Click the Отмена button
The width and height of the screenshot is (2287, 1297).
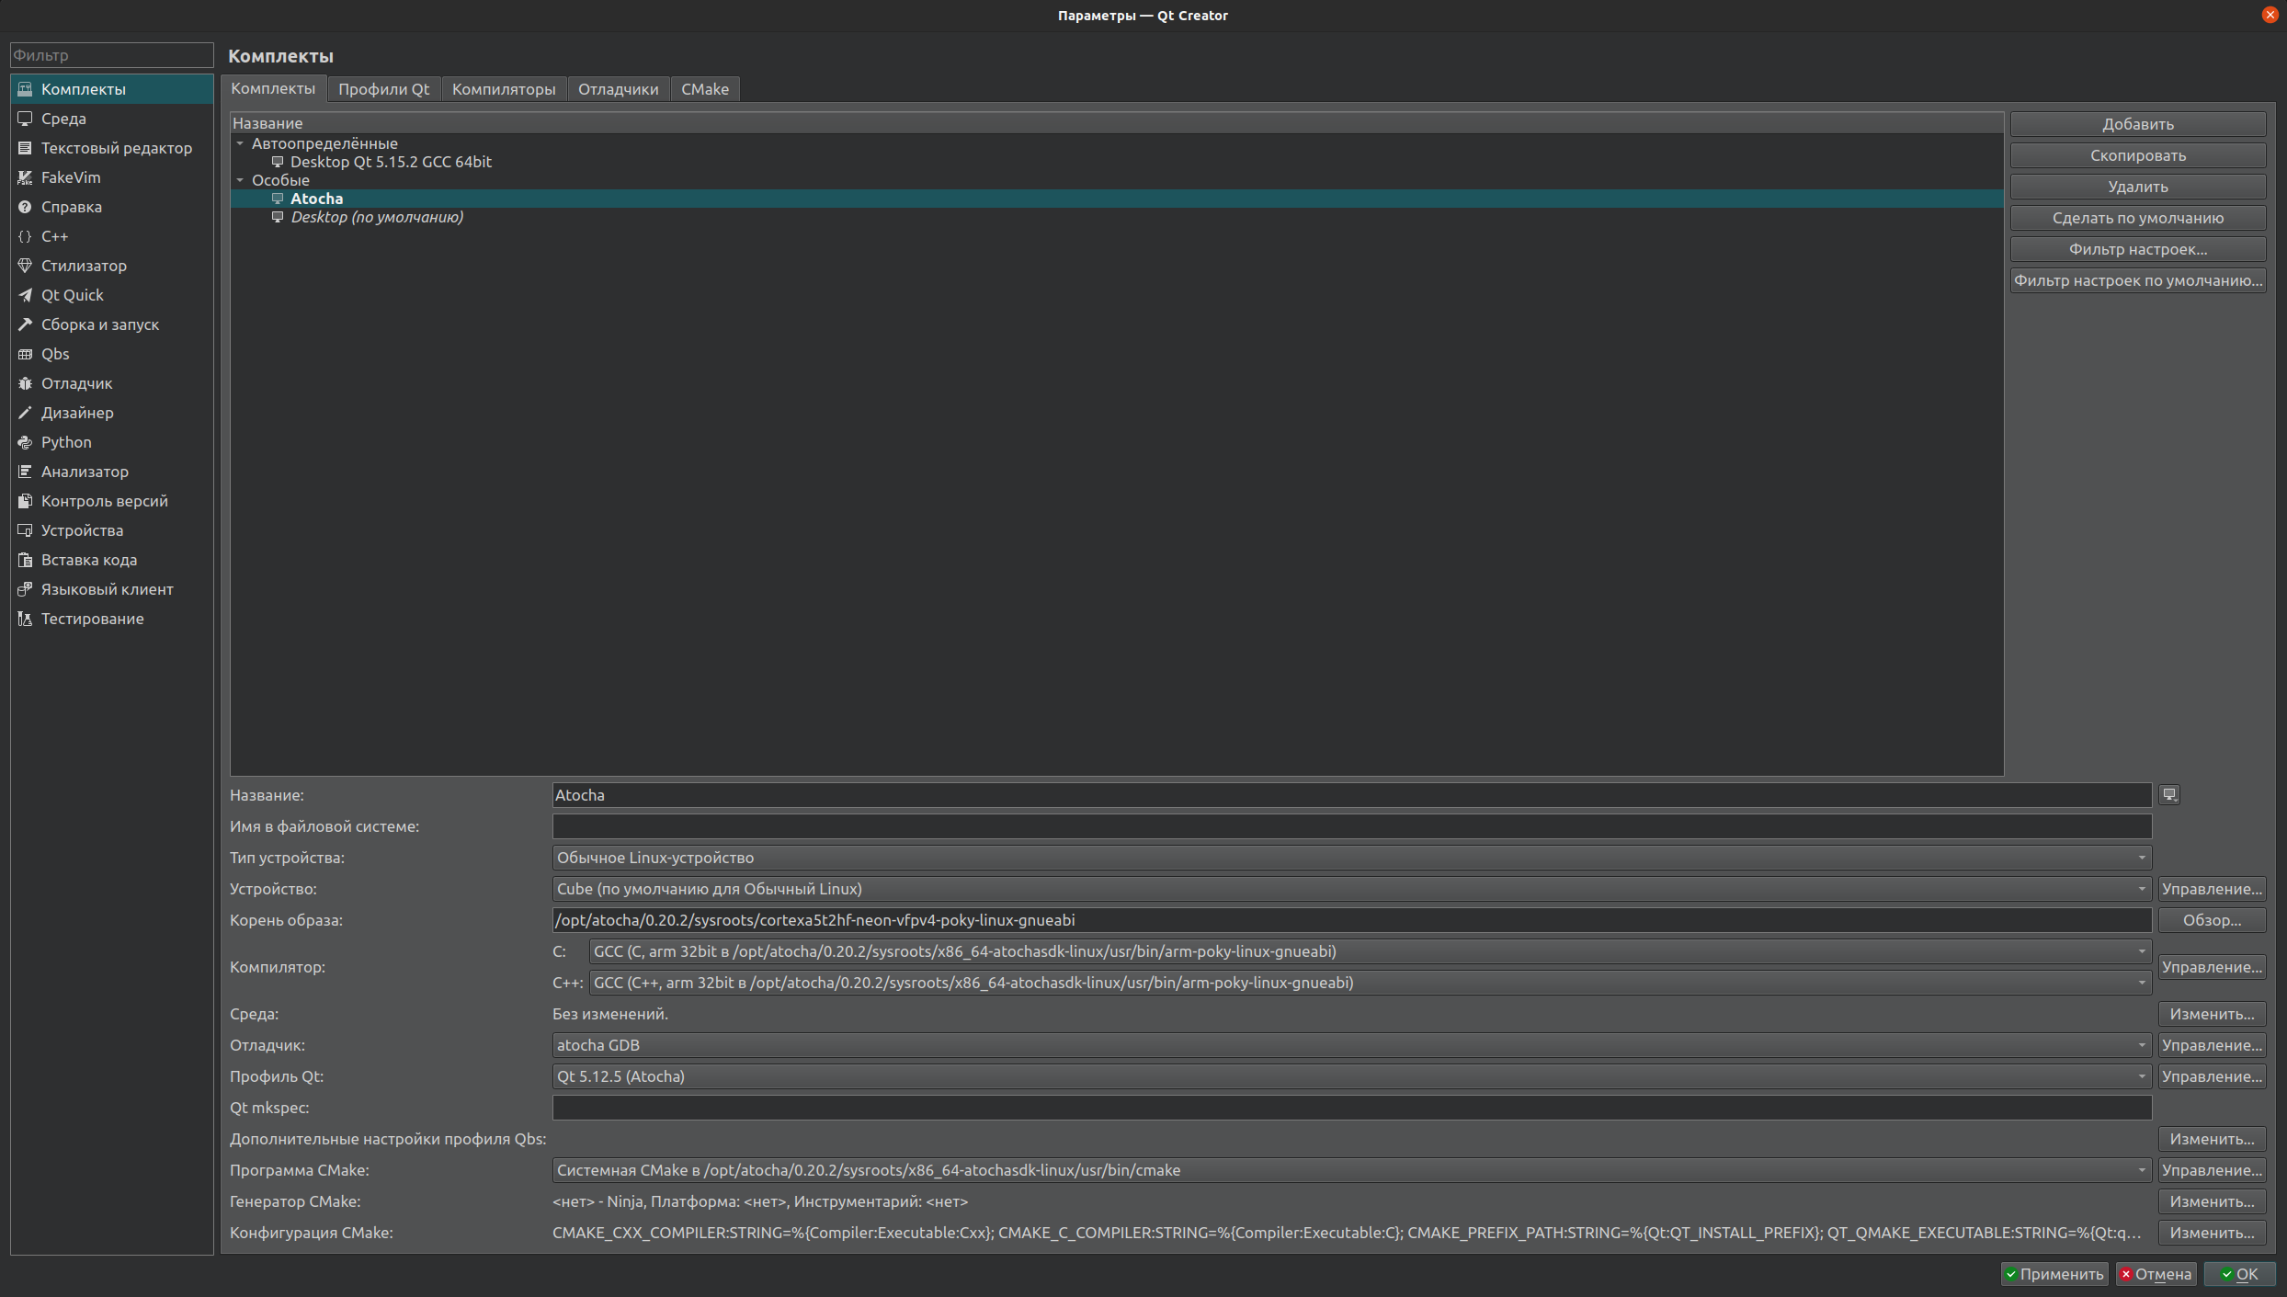[2156, 1274]
